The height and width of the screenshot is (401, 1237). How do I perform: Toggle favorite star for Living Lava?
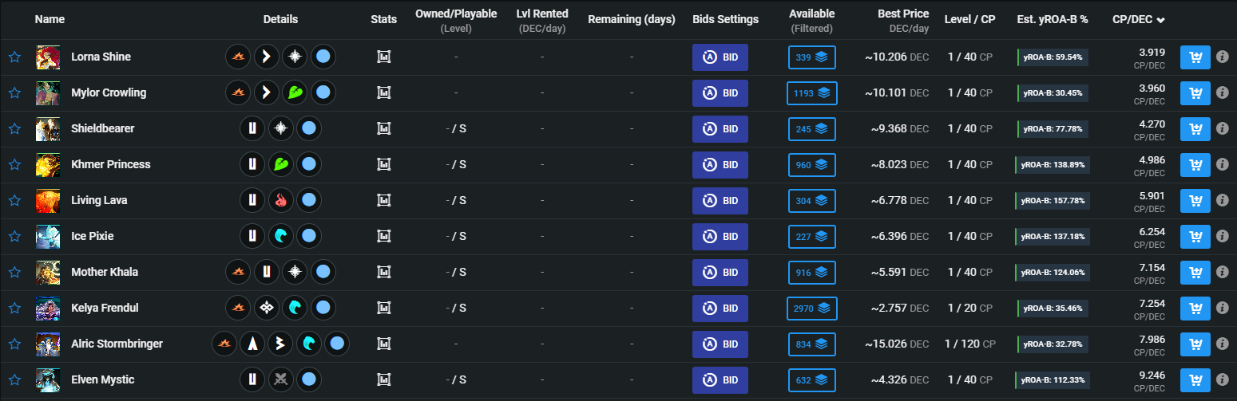(x=14, y=201)
